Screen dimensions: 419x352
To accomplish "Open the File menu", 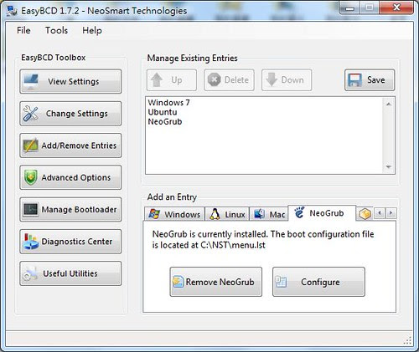I will (23, 30).
